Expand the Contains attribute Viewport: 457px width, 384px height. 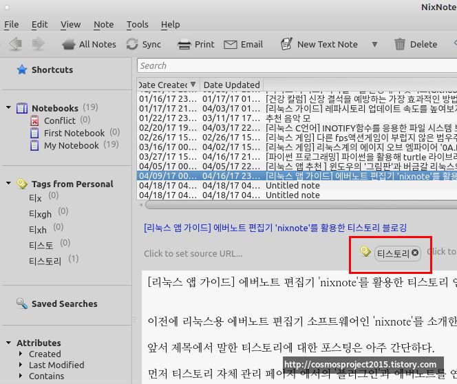pos(21,376)
